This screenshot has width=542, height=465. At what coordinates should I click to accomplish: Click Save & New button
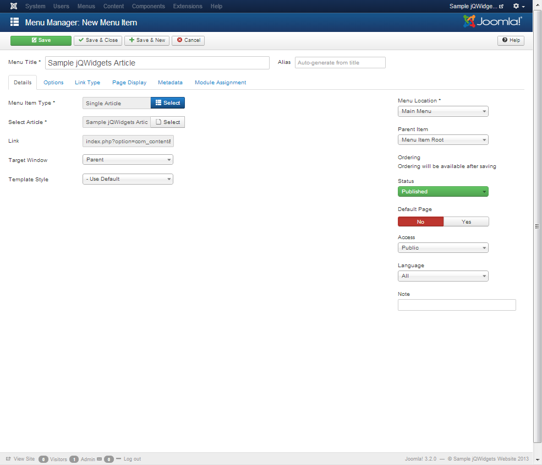[147, 40]
